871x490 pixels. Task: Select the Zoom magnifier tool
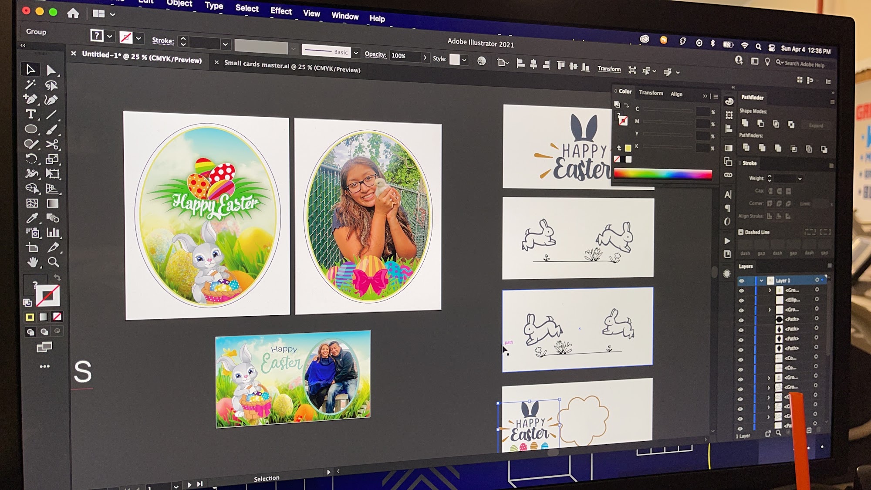tap(53, 262)
